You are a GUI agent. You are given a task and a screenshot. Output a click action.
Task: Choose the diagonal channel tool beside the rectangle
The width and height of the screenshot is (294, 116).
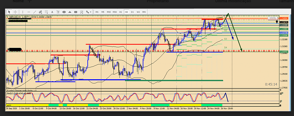click(x=82, y=12)
